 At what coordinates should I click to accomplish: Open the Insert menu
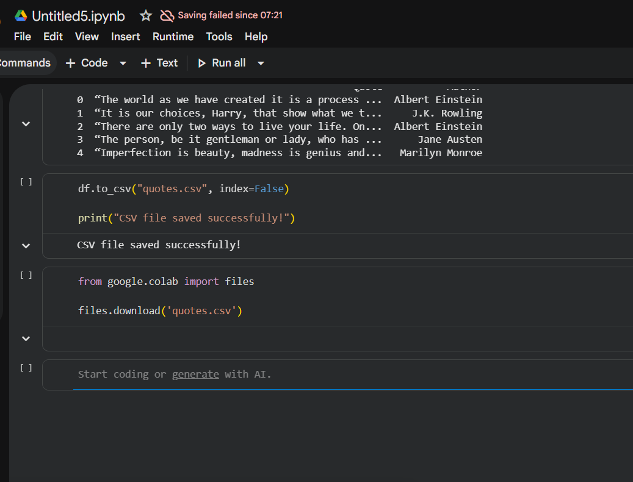point(126,37)
